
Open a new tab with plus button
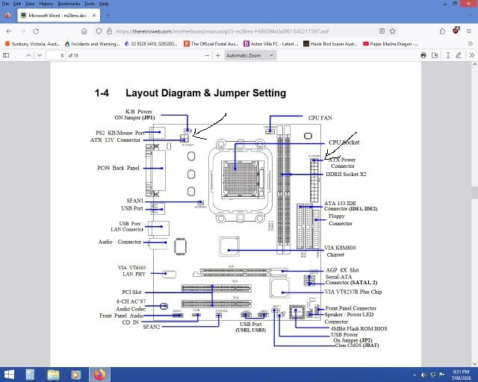[x=108, y=15]
